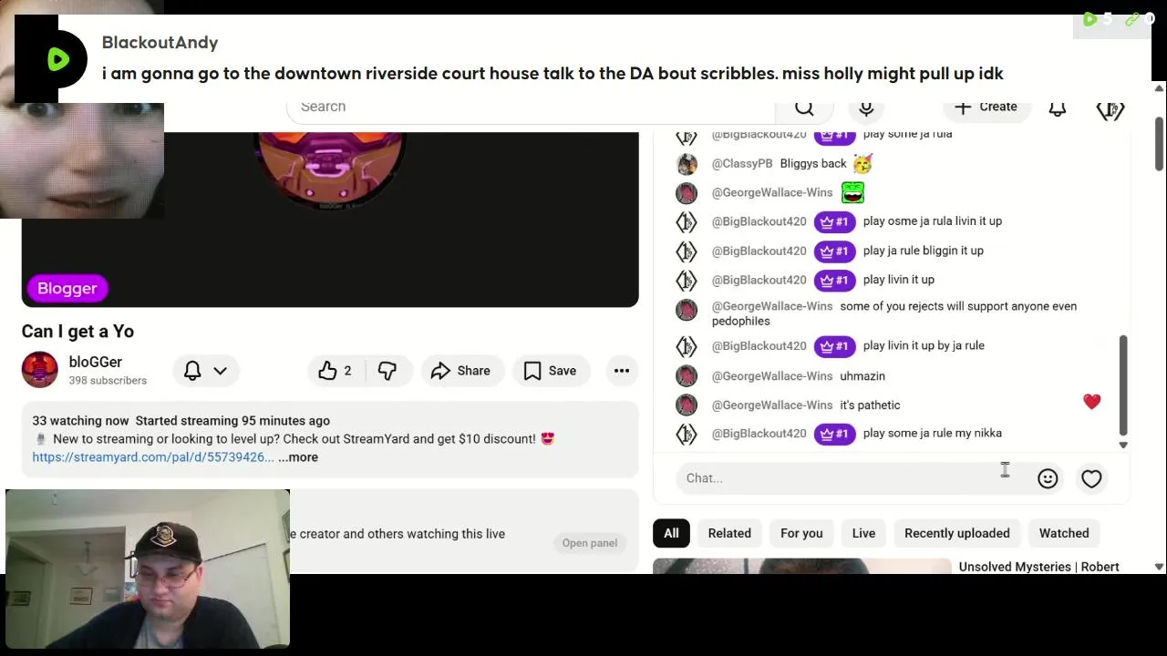Activate voice search microphone icon

click(866, 108)
